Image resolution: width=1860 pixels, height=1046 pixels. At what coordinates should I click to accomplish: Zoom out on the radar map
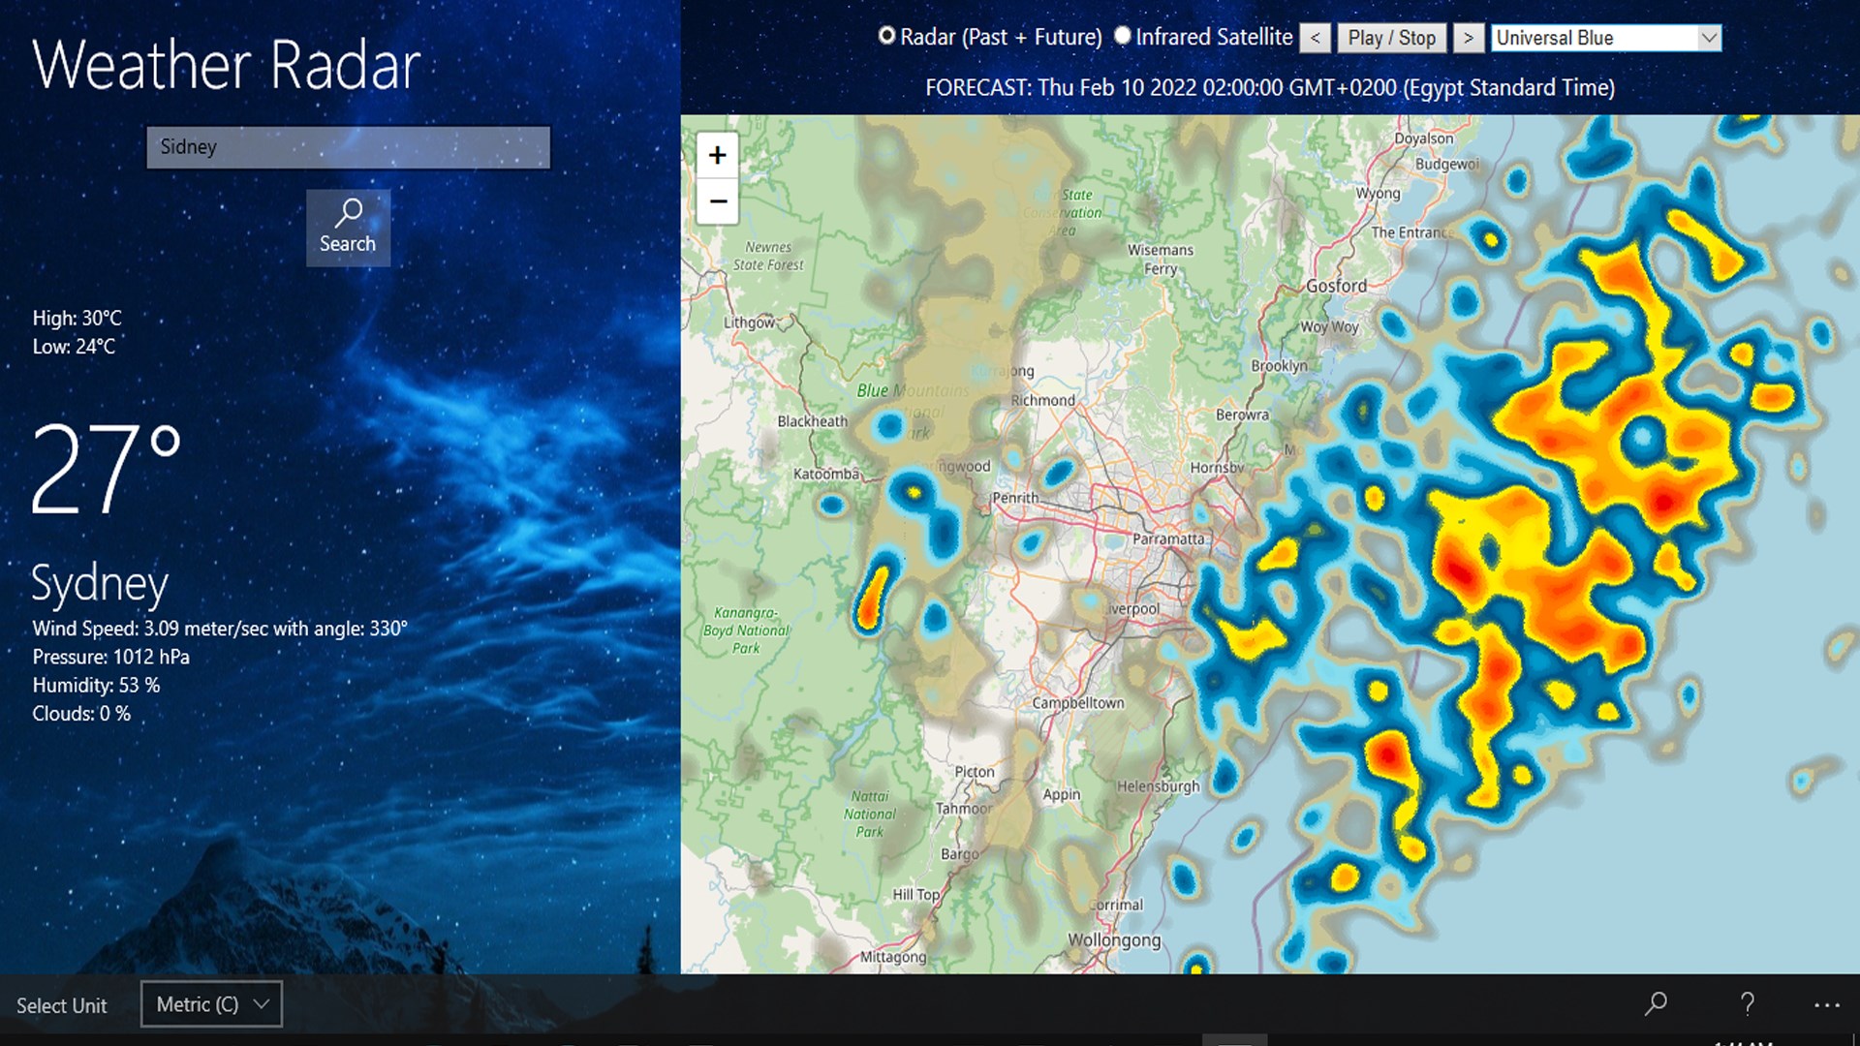pyautogui.click(x=717, y=201)
